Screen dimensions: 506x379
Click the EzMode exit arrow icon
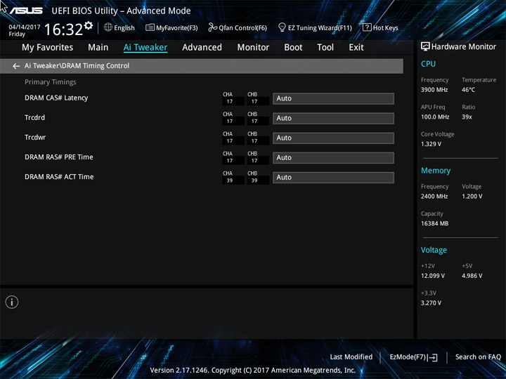point(434,357)
